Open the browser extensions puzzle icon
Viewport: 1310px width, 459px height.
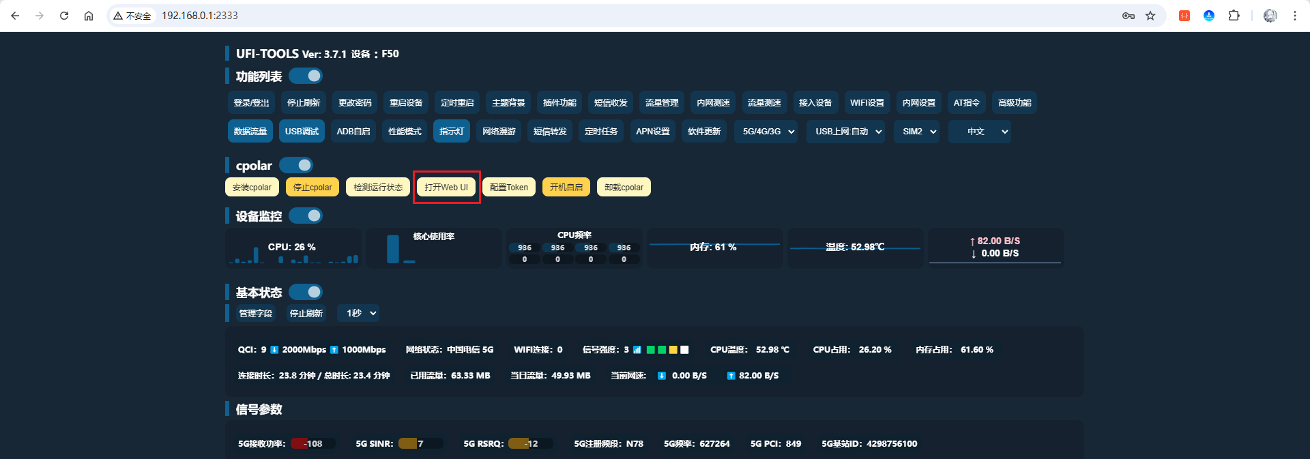click(1234, 16)
